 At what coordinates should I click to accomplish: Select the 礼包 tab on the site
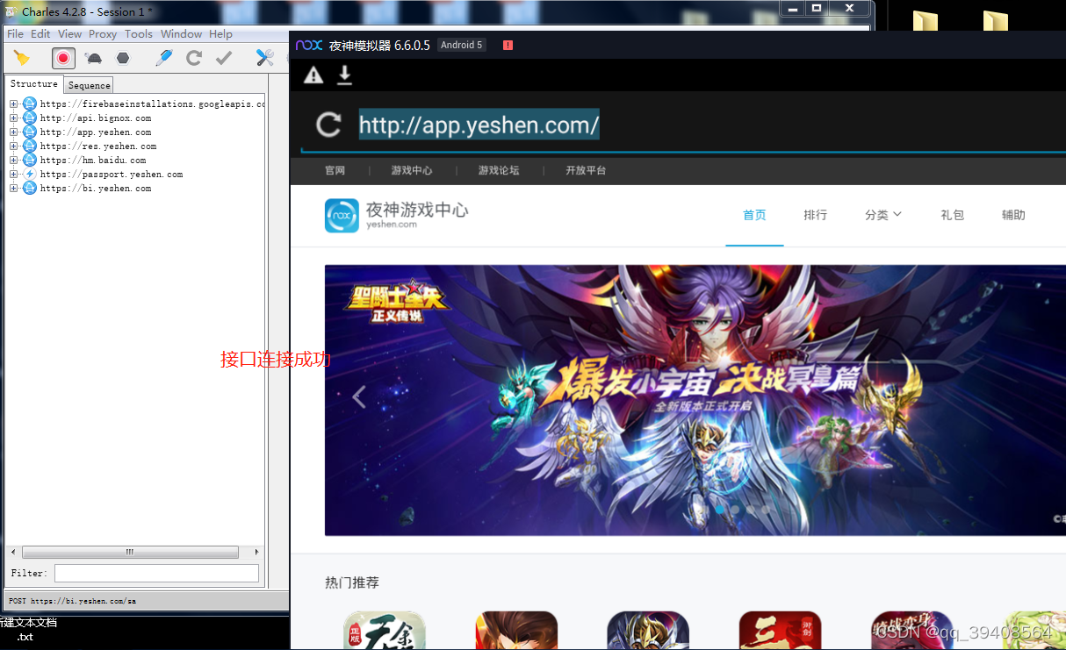click(952, 215)
